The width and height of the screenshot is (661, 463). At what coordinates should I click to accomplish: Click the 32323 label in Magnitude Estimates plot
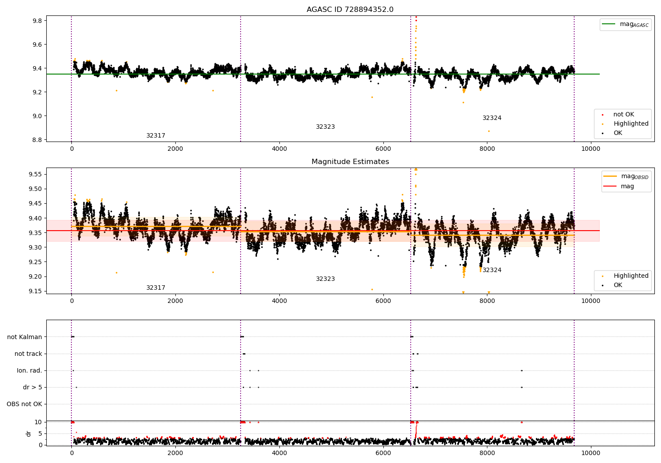coord(325,279)
